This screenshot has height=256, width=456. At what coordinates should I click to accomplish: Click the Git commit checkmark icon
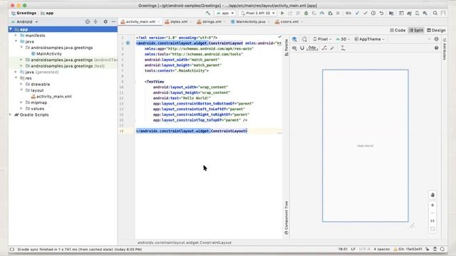tap(366, 13)
